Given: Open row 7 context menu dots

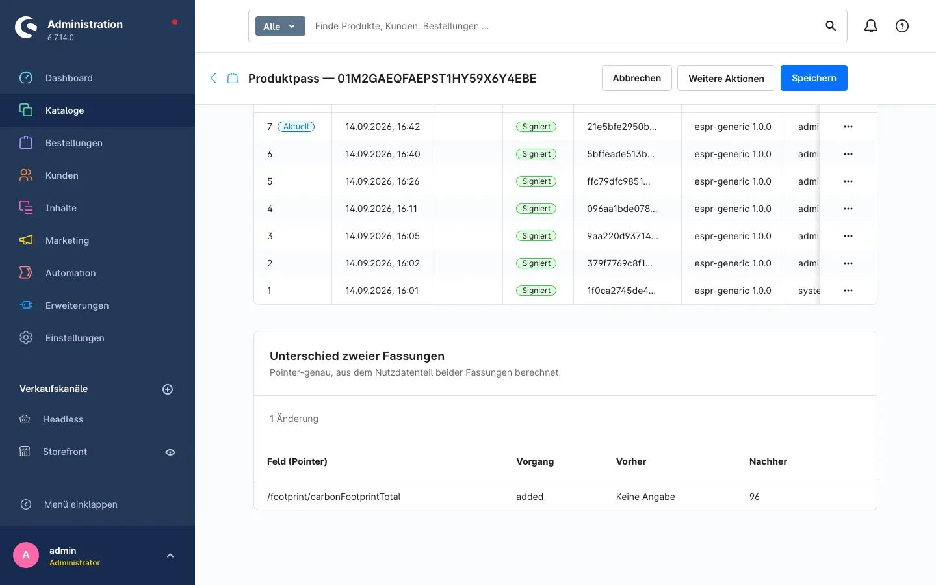Looking at the screenshot, I should (x=848, y=127).
